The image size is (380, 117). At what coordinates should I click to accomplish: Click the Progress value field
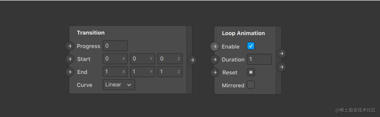(115, 46)
